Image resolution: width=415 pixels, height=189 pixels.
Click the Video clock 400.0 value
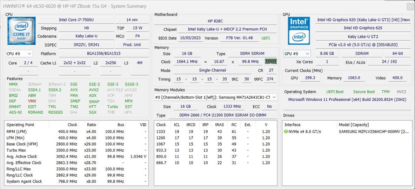tap(398, 78)
